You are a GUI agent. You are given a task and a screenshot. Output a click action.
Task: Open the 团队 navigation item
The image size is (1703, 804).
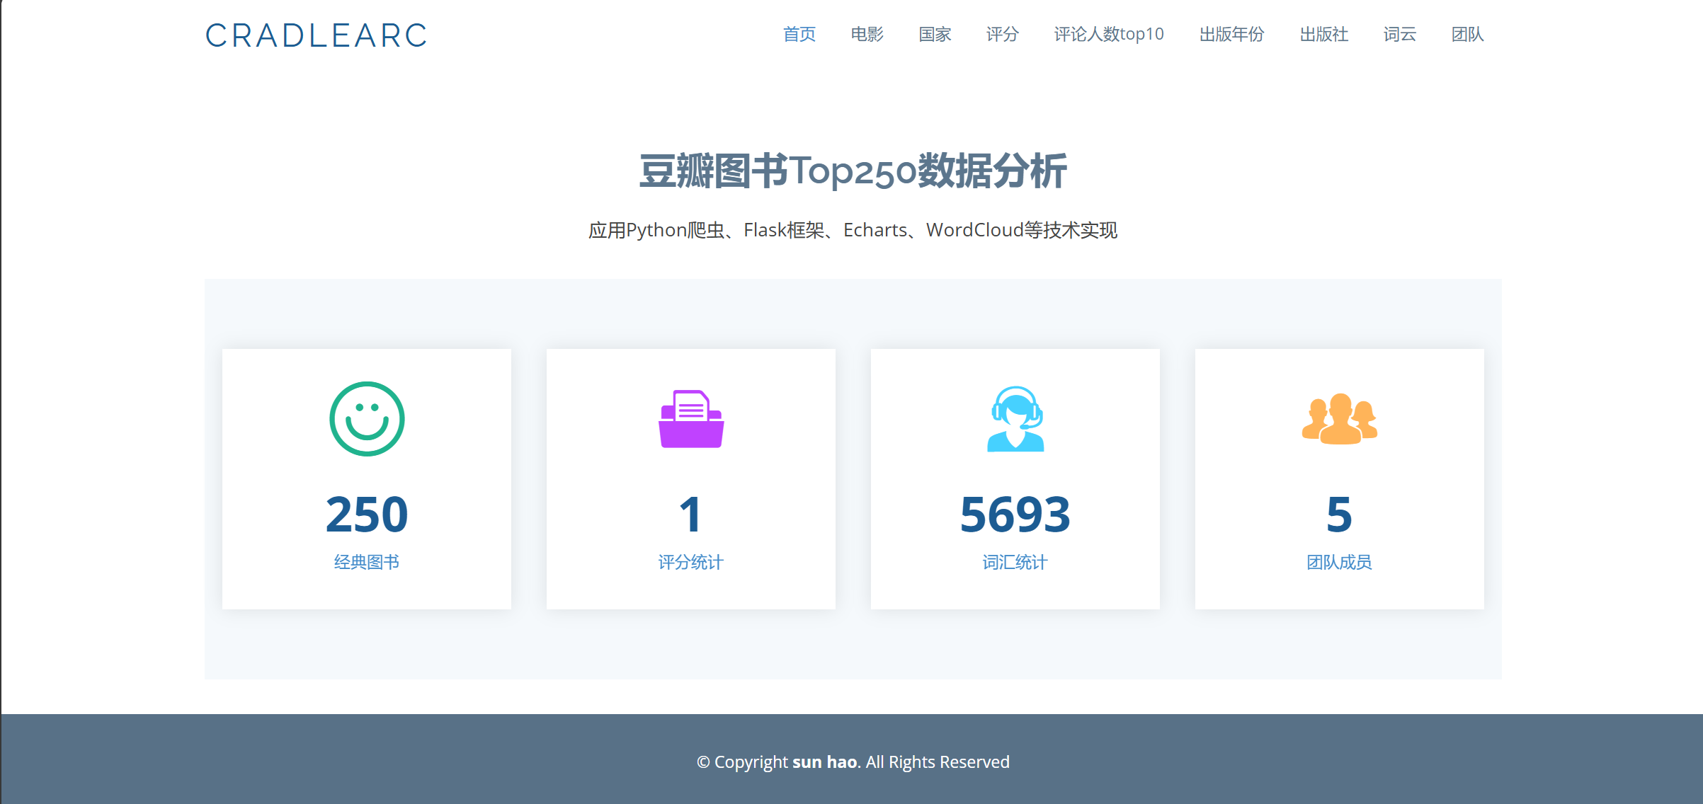pyautogui.click(x=1467, y=34)
